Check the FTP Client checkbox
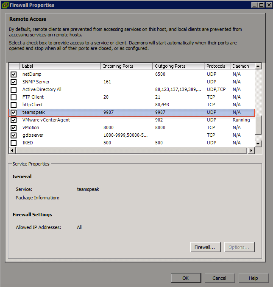Screen dimensions: 273x287 (x=14, y=97)
